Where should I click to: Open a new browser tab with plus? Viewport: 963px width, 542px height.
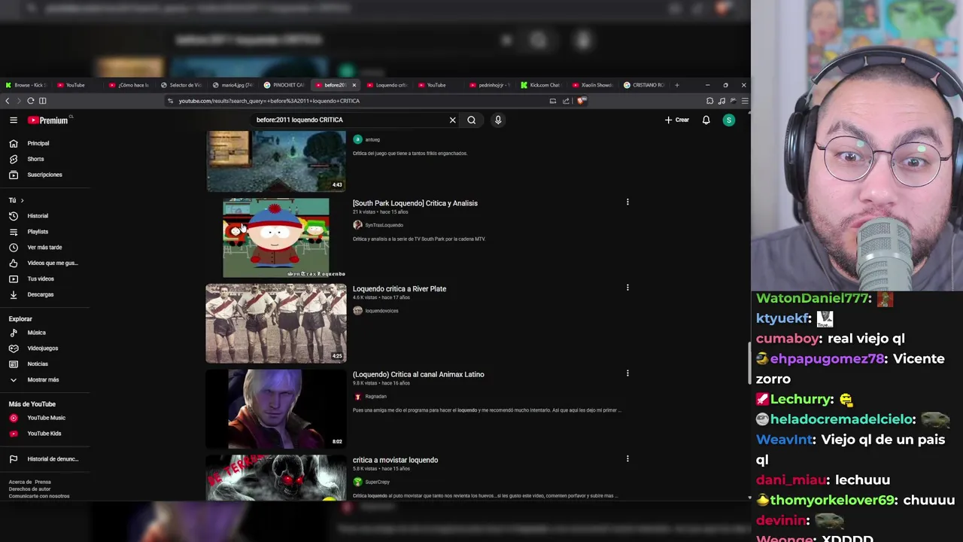click(x=676, y=85)
